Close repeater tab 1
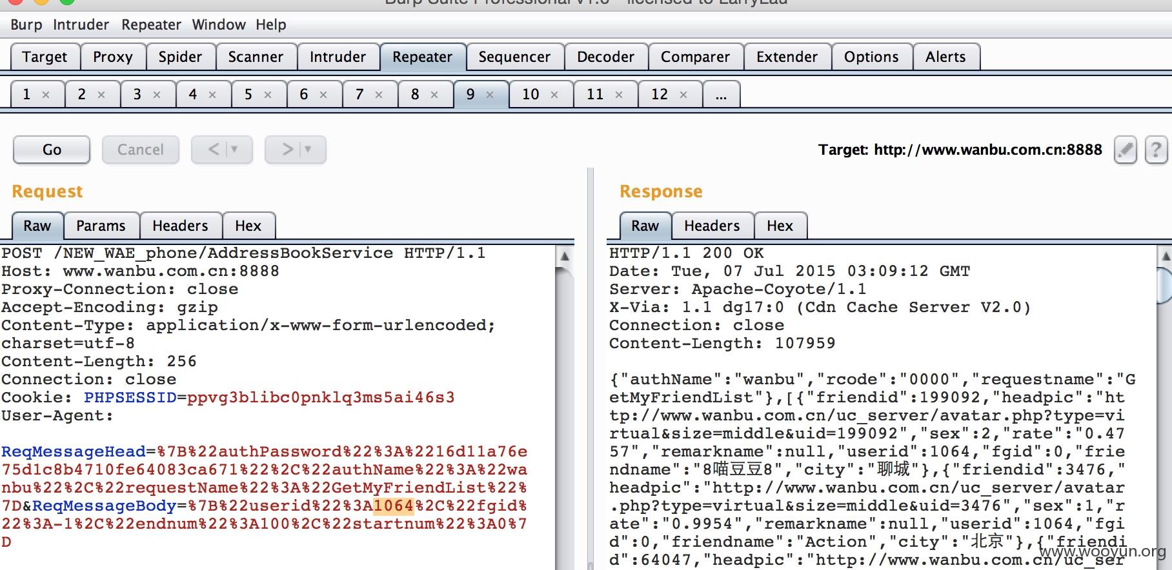Screen dimensions: 1172x570 coord(46,95)
